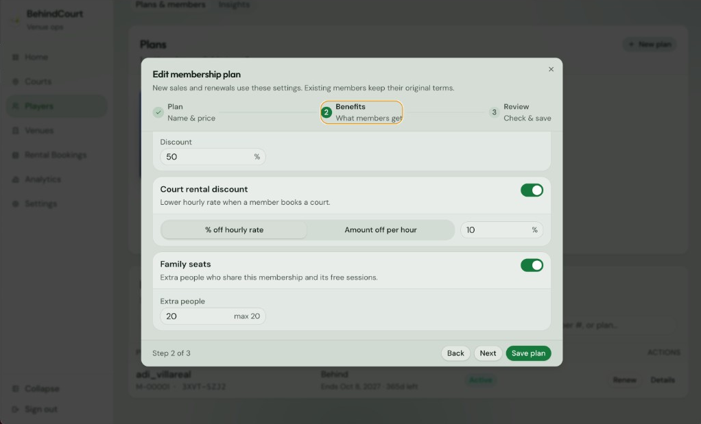Turn off the Court rental discount switch
The height and width of the screenshot is (424, 701).
point(532,190)
